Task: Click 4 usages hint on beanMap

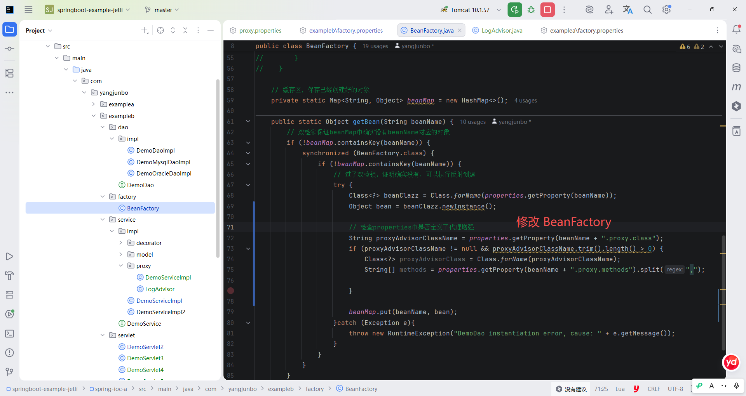Action: point(526,101)
